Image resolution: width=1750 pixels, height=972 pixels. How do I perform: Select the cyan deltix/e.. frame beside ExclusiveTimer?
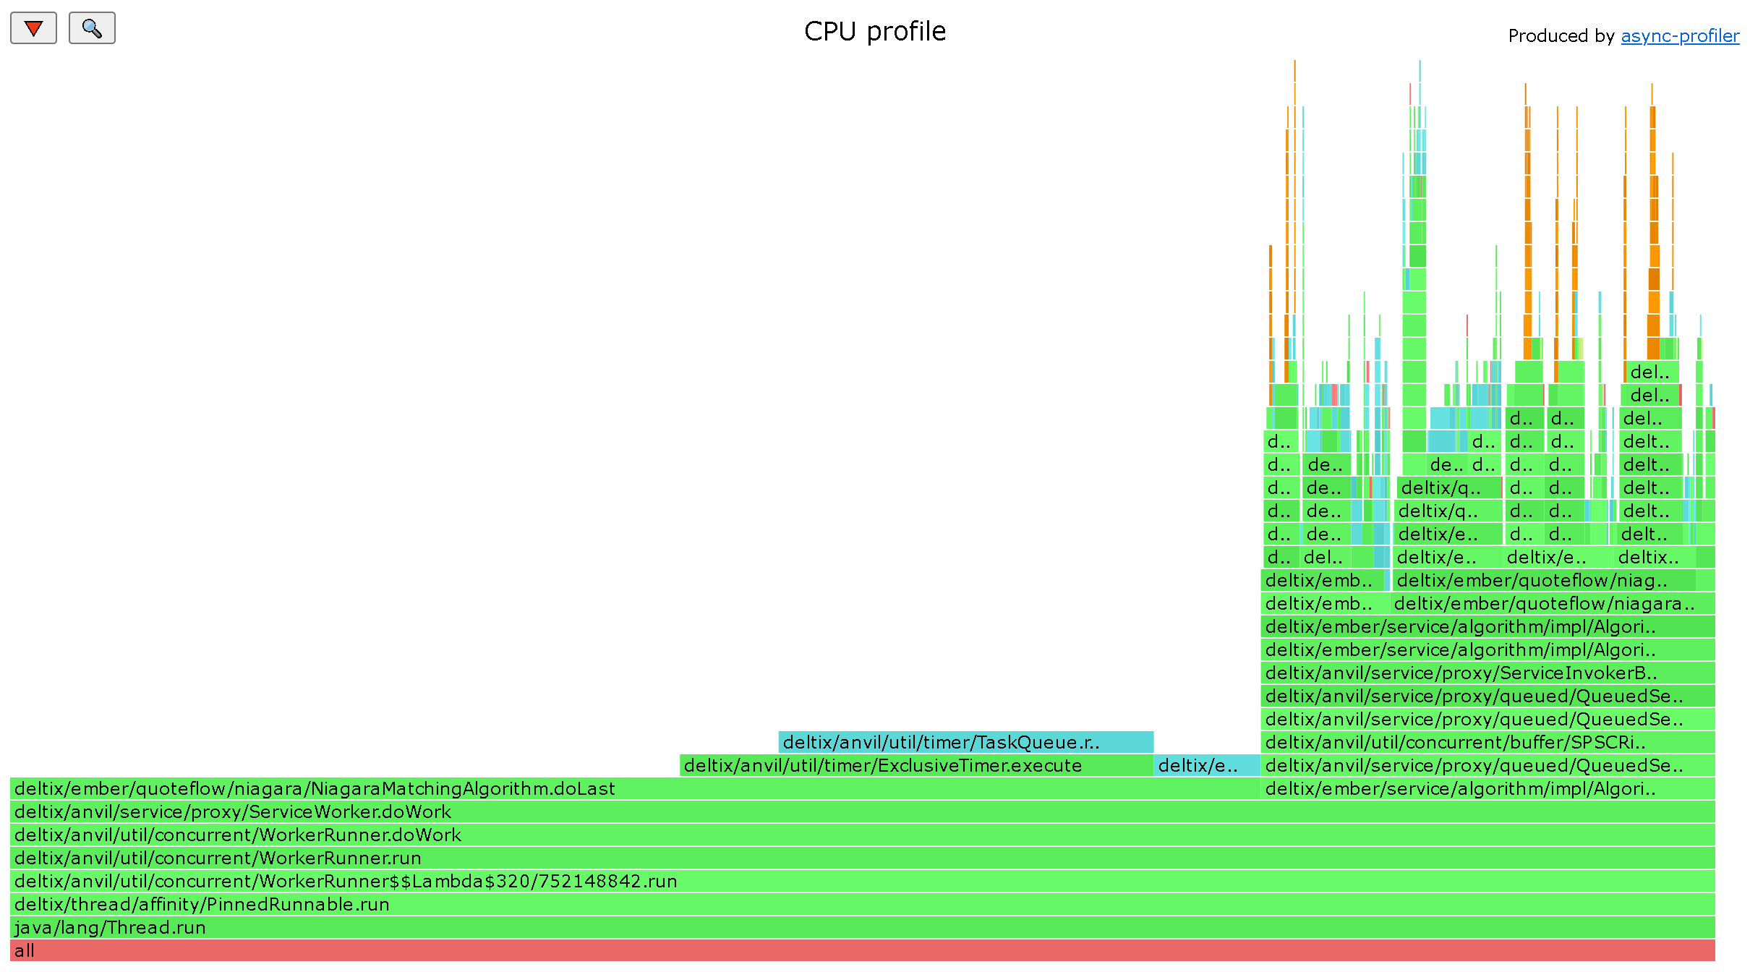pyautogui.click(x=1207, y=765)
